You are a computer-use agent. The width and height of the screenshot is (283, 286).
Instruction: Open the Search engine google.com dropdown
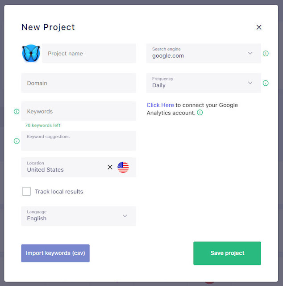(204, 54)
